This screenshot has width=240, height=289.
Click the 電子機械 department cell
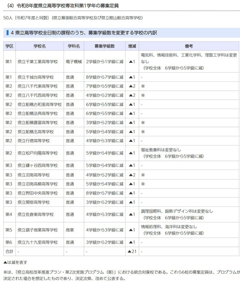pyautogui.click(x=74, y=62)
